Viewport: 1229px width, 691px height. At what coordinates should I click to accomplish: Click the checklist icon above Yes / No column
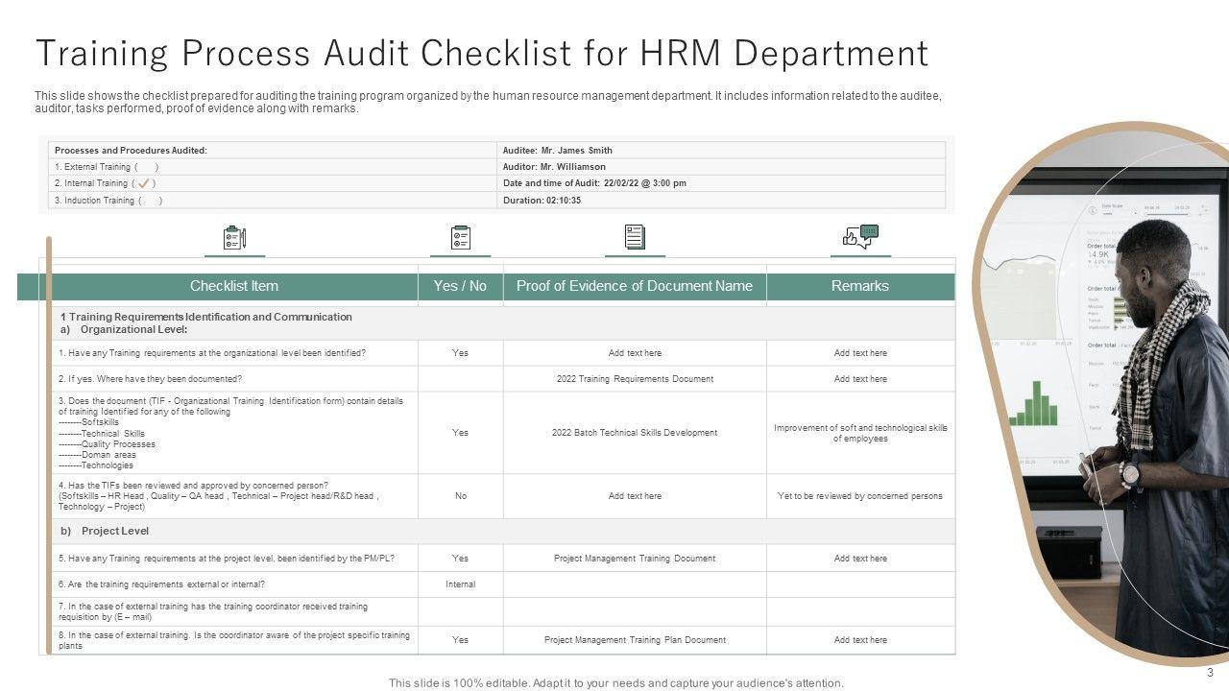(x=460, y=238)
